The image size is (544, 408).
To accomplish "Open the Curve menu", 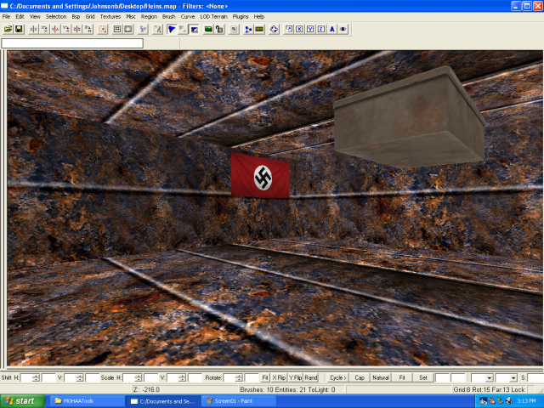I will click(188, 16).
